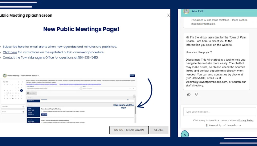Open the Privacy Policy link

coord(246,120)
